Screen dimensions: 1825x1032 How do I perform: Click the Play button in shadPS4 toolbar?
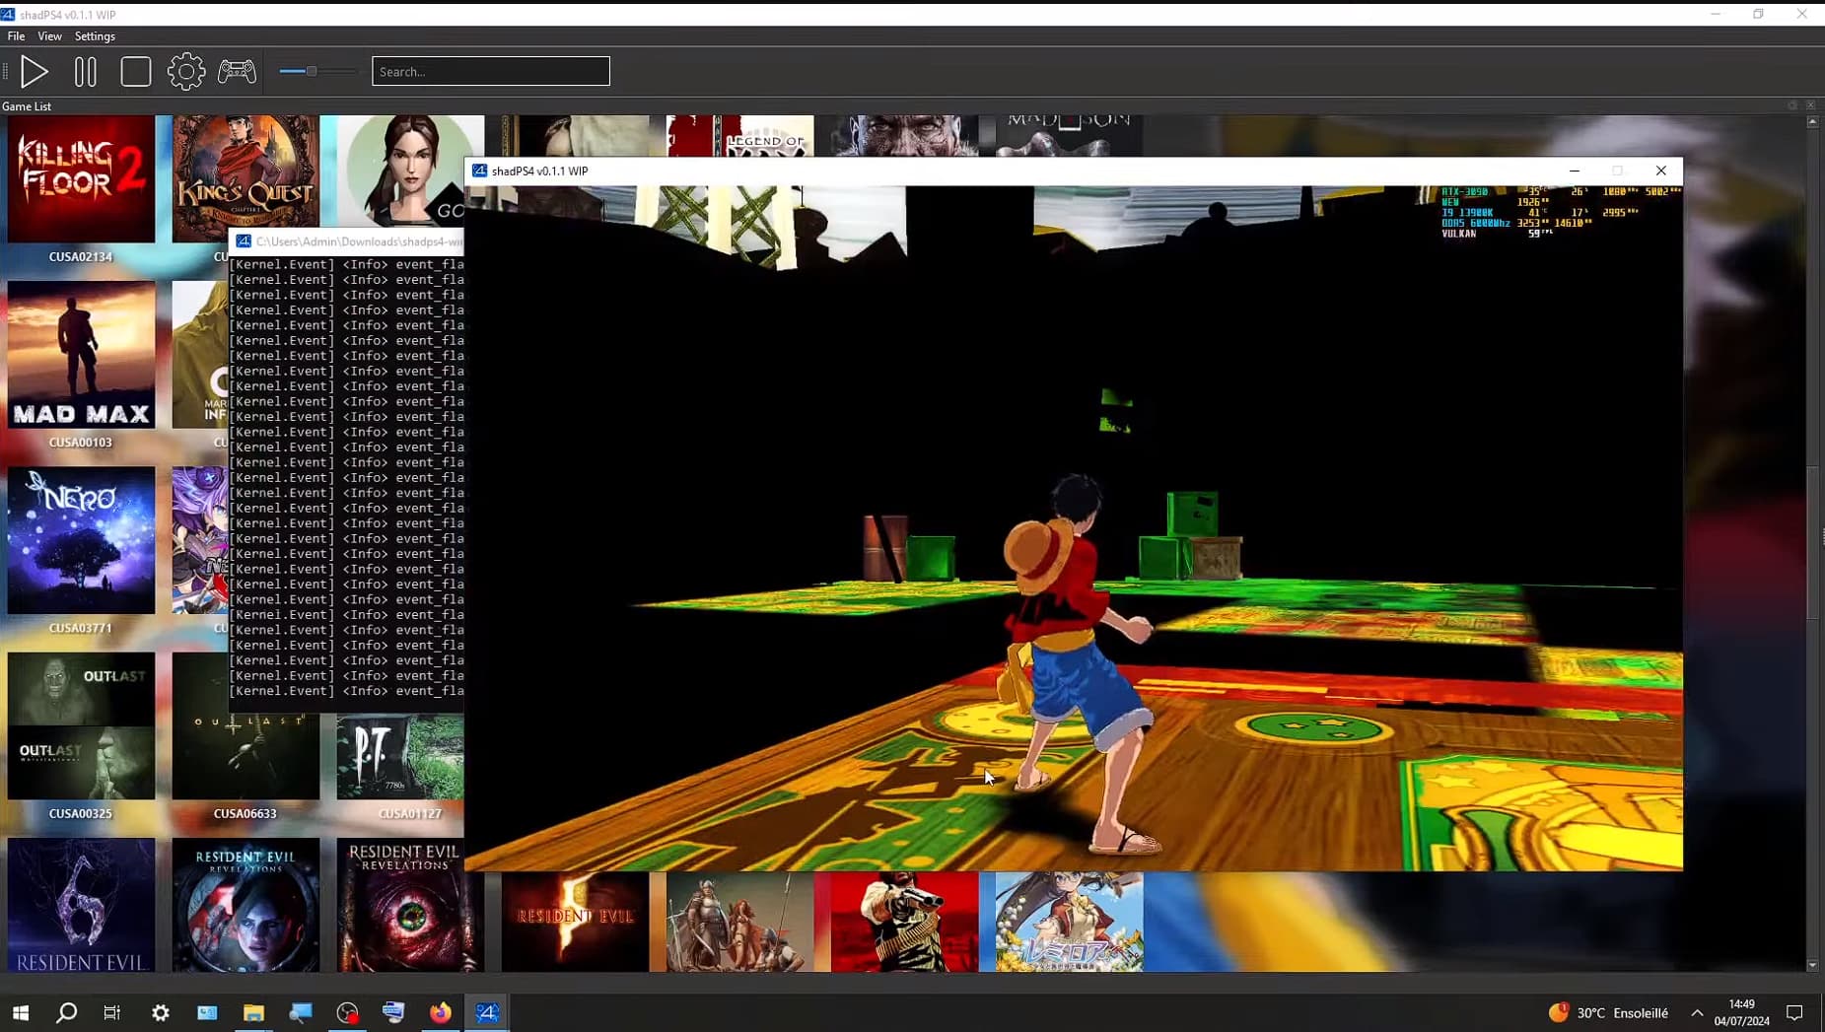pos(35,71)
